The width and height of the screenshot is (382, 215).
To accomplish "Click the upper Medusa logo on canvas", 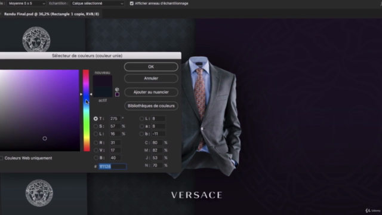I will 36,39.
